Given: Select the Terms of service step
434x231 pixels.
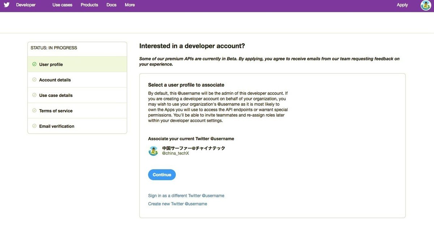Looking at the screenshot, I should [x=77, y=111].
